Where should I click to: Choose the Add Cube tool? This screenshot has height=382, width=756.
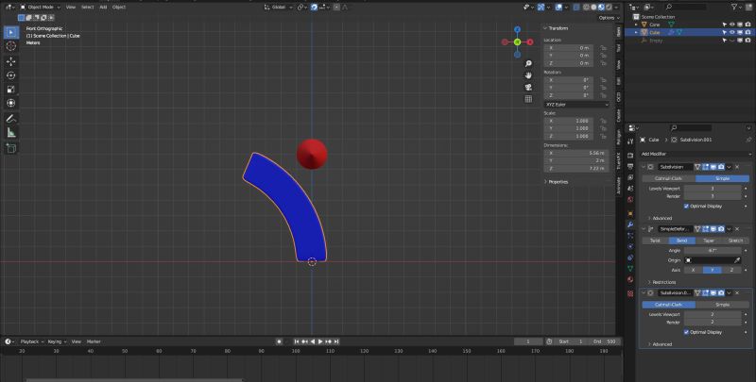click(x=11, y=148)
